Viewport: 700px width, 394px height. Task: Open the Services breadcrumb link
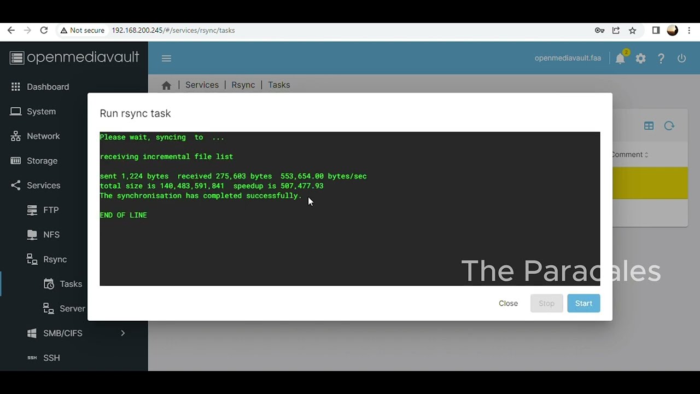click(202, 85)
